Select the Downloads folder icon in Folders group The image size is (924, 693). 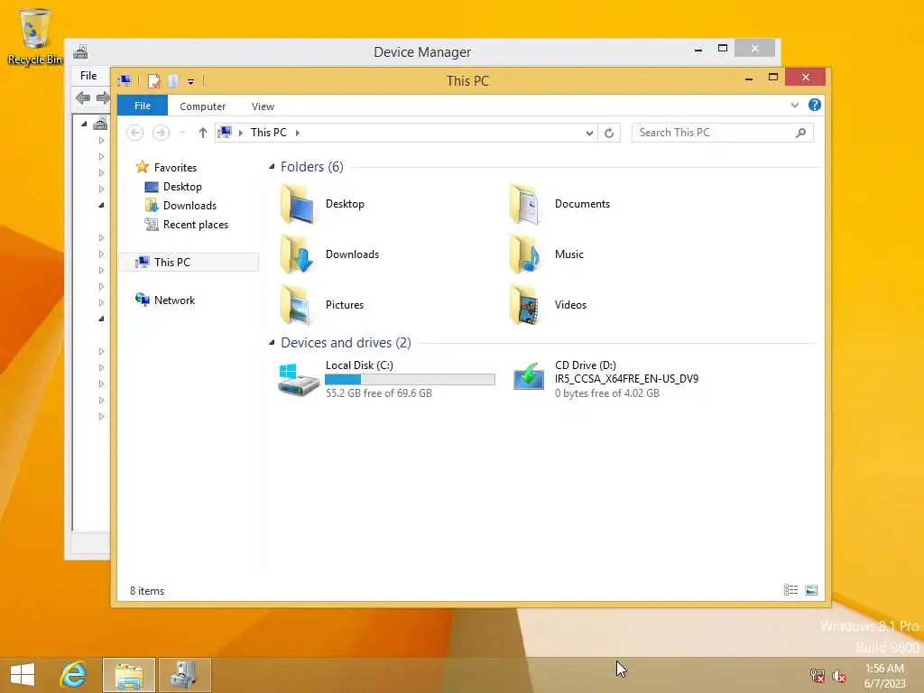(x=298, y=254)
